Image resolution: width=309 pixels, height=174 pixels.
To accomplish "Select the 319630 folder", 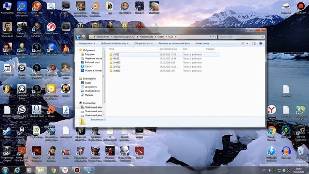I will tap(117, 71).
